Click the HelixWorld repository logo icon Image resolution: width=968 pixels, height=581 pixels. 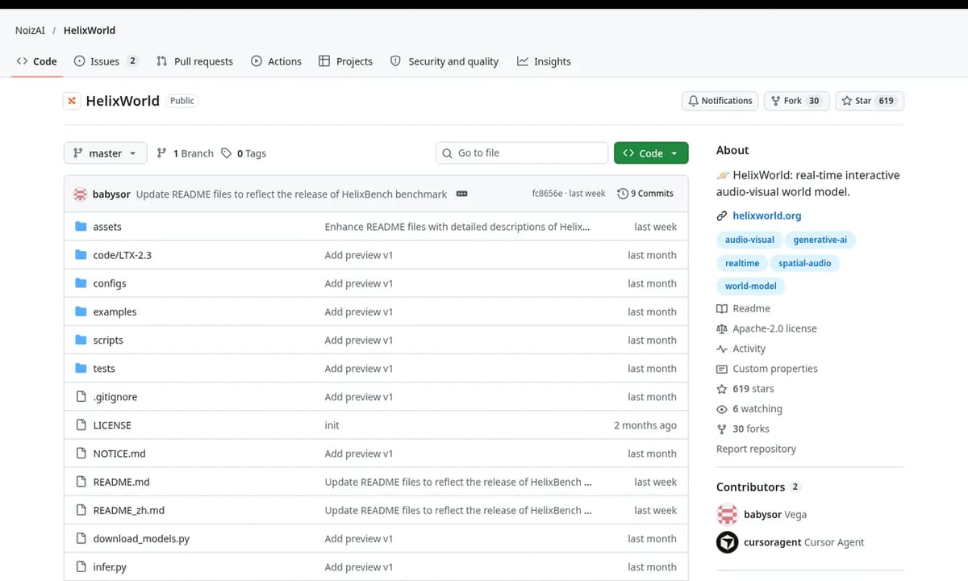[x=72, y=101]
